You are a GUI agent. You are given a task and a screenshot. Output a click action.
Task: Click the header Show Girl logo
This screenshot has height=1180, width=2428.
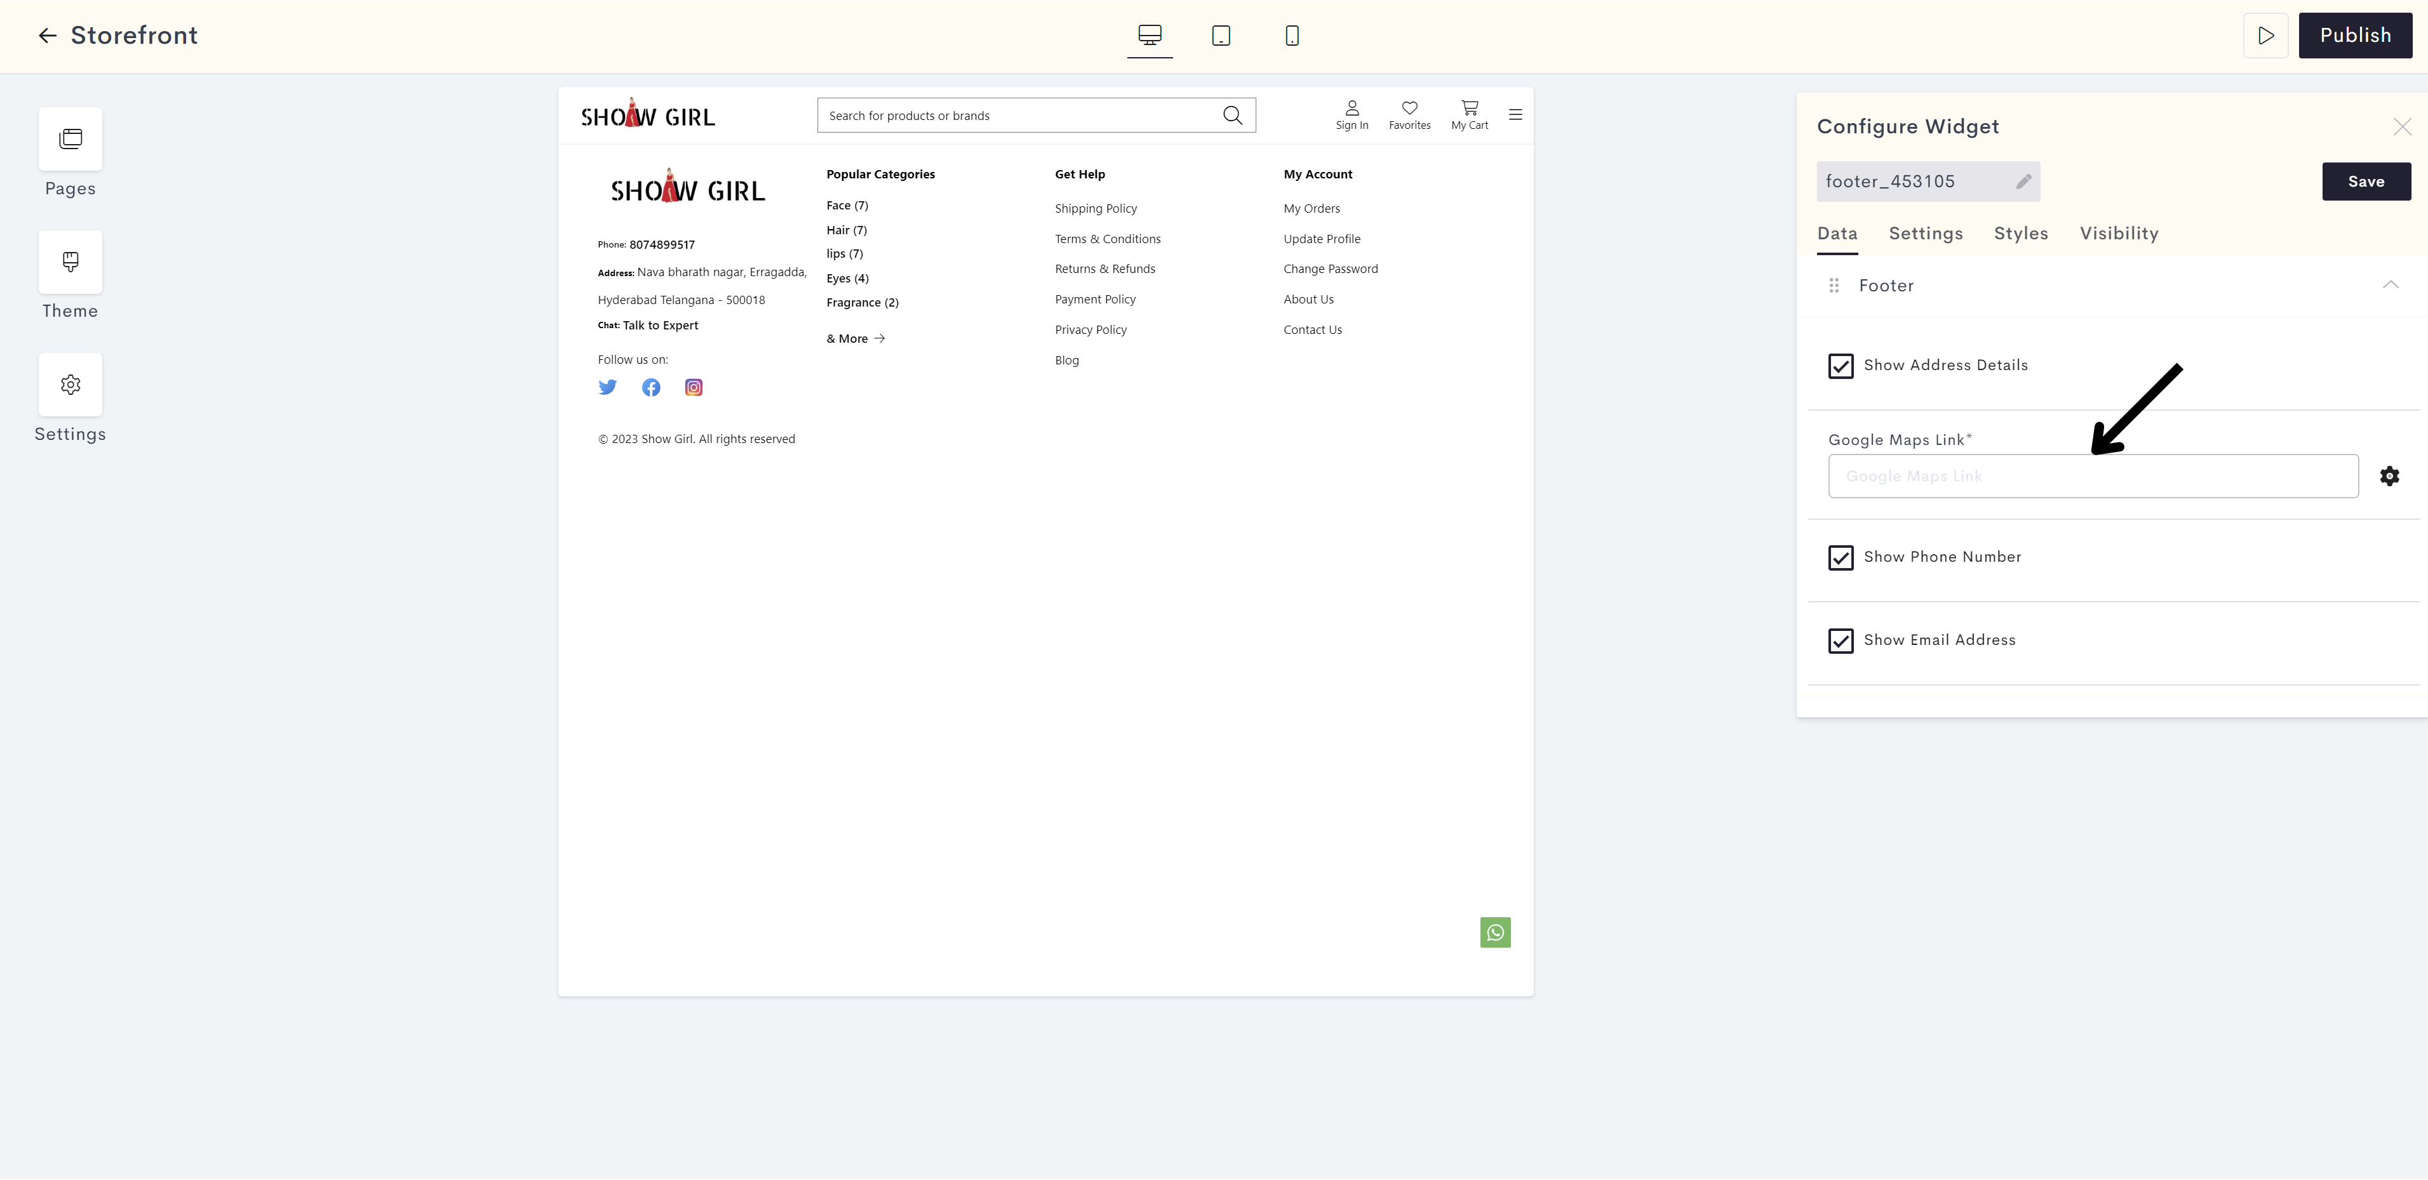pos(648,114)
